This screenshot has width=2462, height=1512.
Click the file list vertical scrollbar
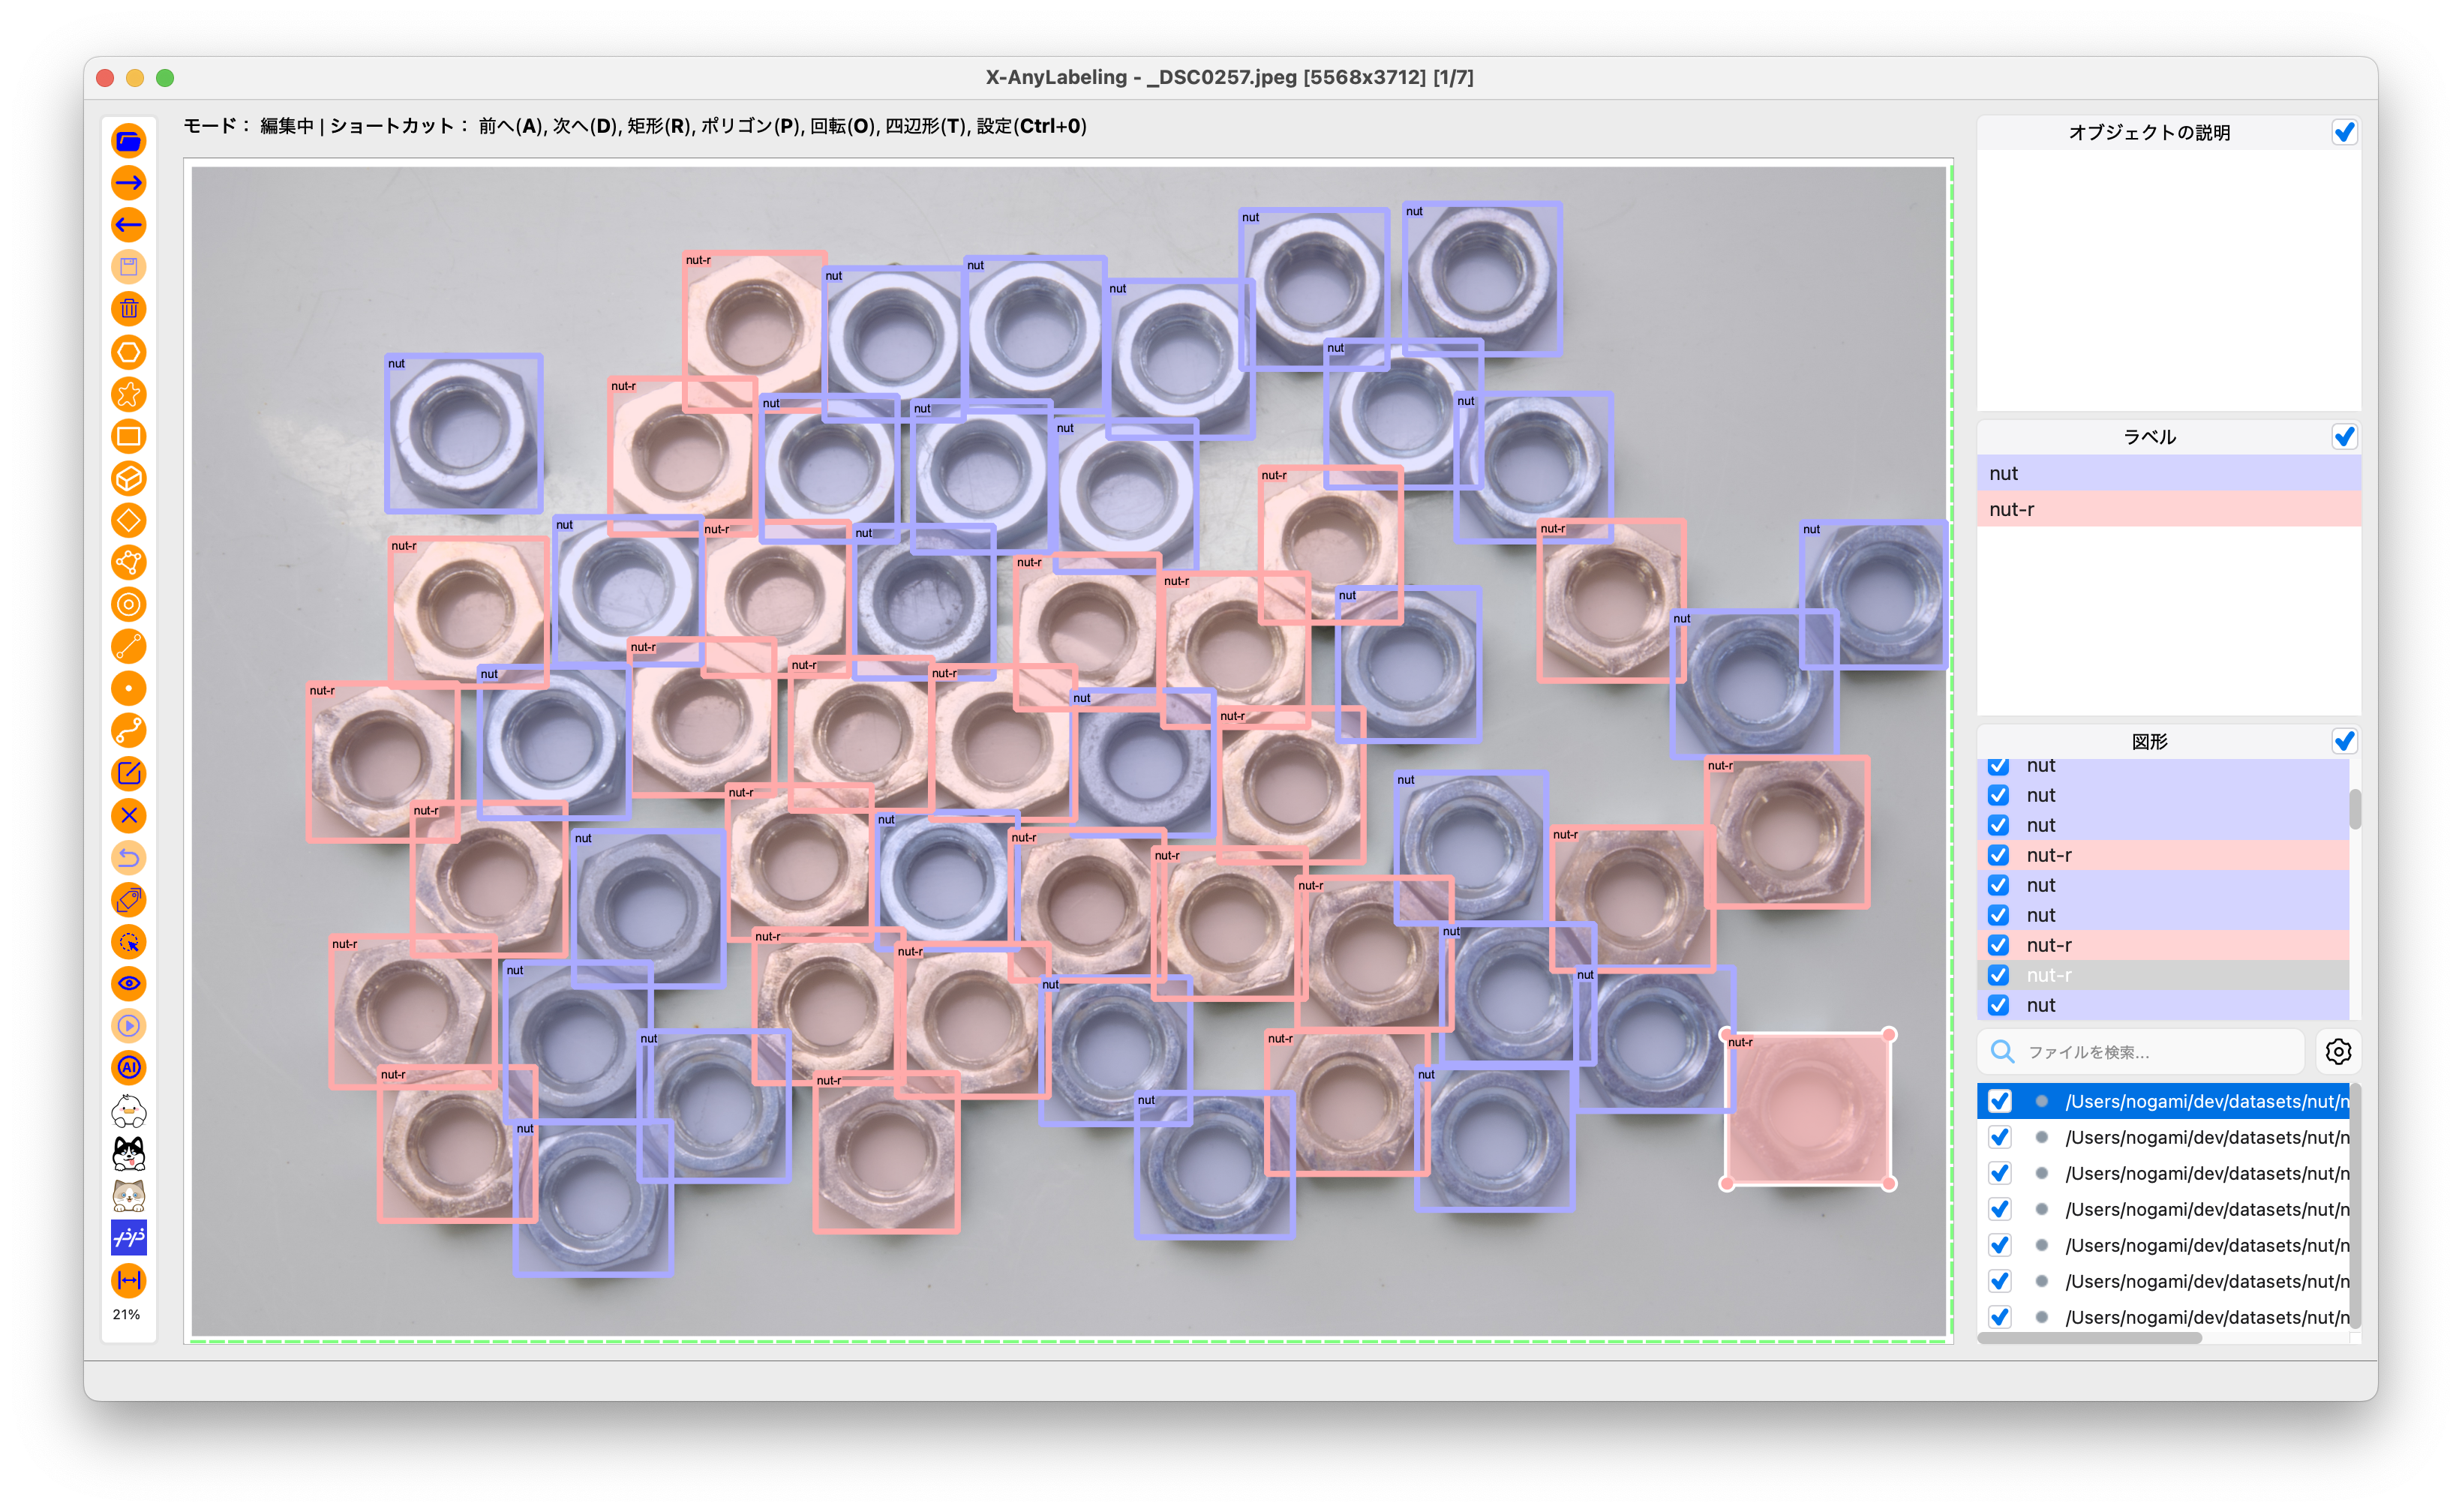tap(2355, 1205)
